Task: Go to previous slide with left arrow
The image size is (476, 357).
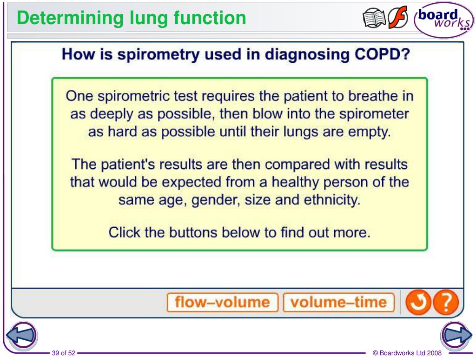Action: [x=22, y=336]
